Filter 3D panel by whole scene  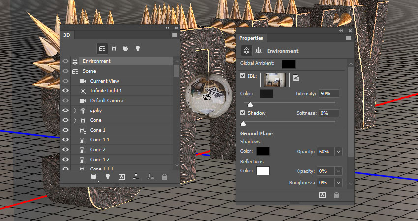[x=102, y=49]
